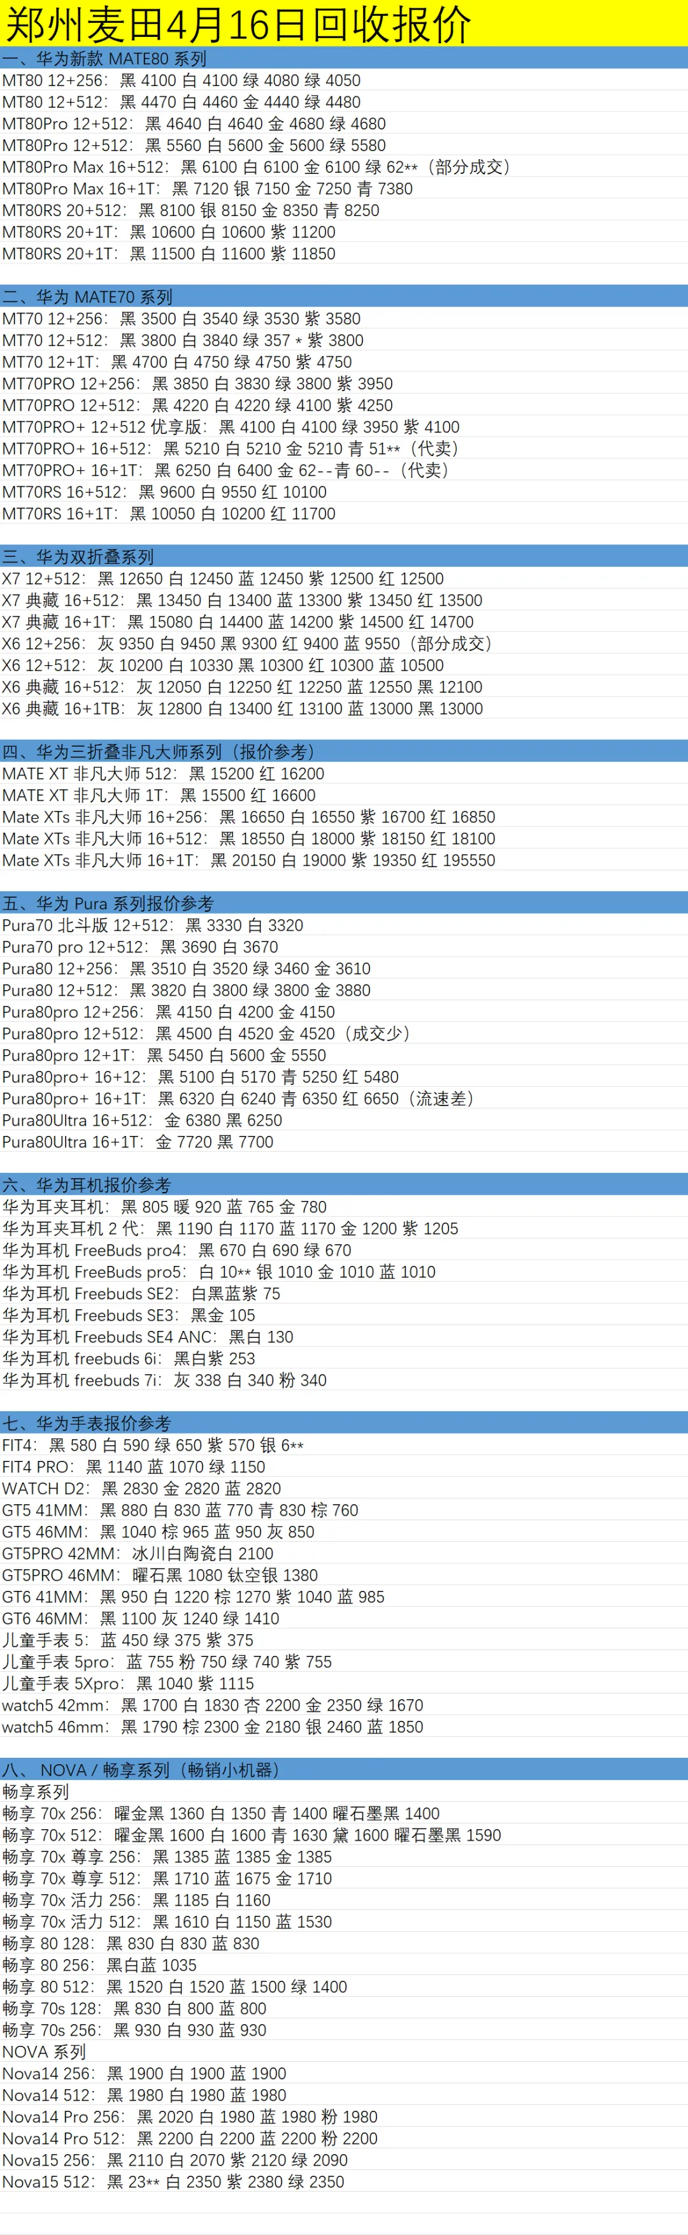Select the header 四、华为三折叠非凡大师系列
Screen dimensions: 688x2235
click(343, 751)
